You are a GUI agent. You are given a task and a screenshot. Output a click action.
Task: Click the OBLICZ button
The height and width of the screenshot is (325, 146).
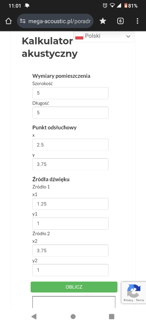tap(74, 287)
